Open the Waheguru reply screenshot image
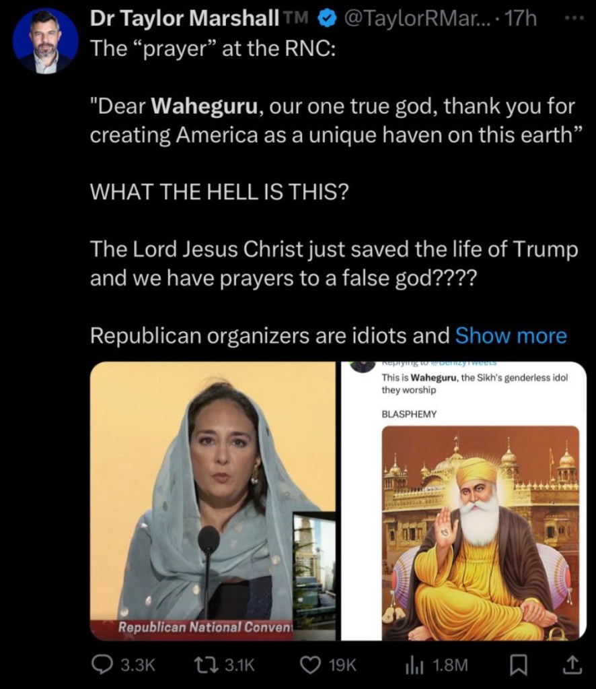The width and height of the screenshot is (596, 689). (464, 501)
